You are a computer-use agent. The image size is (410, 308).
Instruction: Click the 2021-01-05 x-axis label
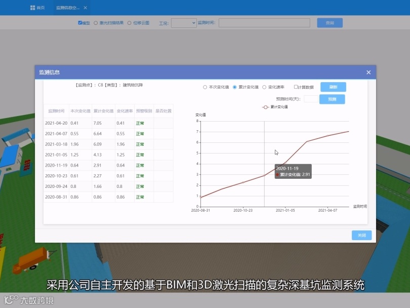click(285, 210)
